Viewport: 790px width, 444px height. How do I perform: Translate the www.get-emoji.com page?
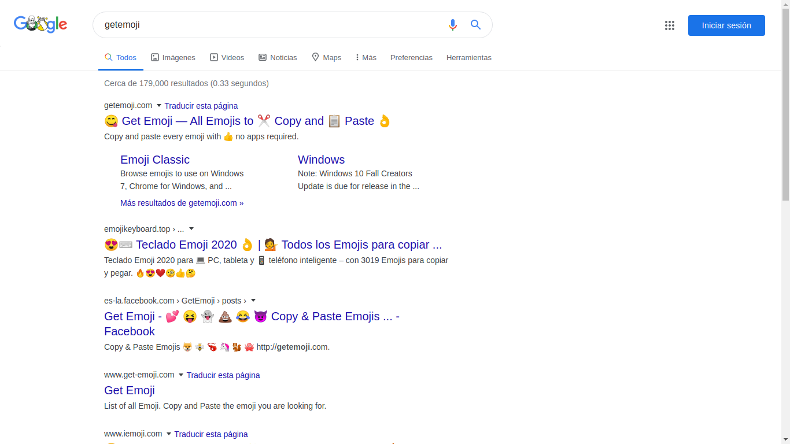tap(223, 375)
